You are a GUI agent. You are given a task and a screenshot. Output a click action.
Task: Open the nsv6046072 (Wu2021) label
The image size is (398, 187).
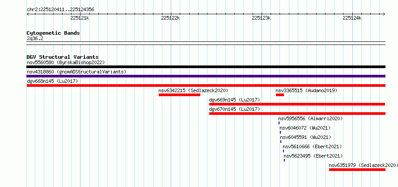coord(305,128)
